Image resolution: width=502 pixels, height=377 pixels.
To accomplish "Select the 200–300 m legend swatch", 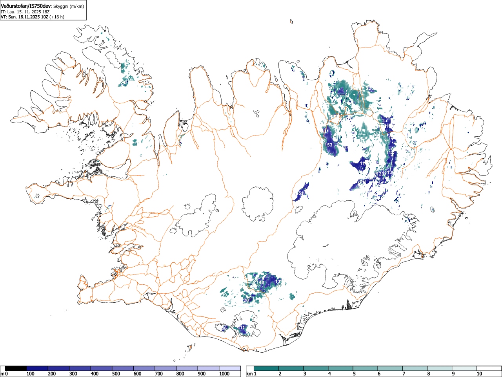I will (59, 368).
